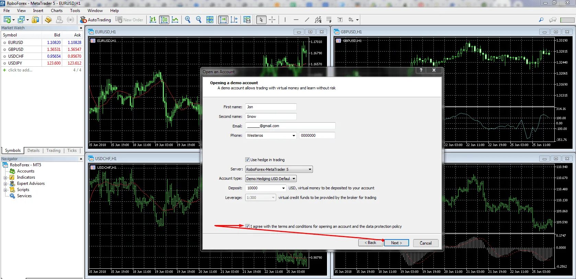Select the cursor arrow tool
576x279 pixels.
tap(261, 20)
